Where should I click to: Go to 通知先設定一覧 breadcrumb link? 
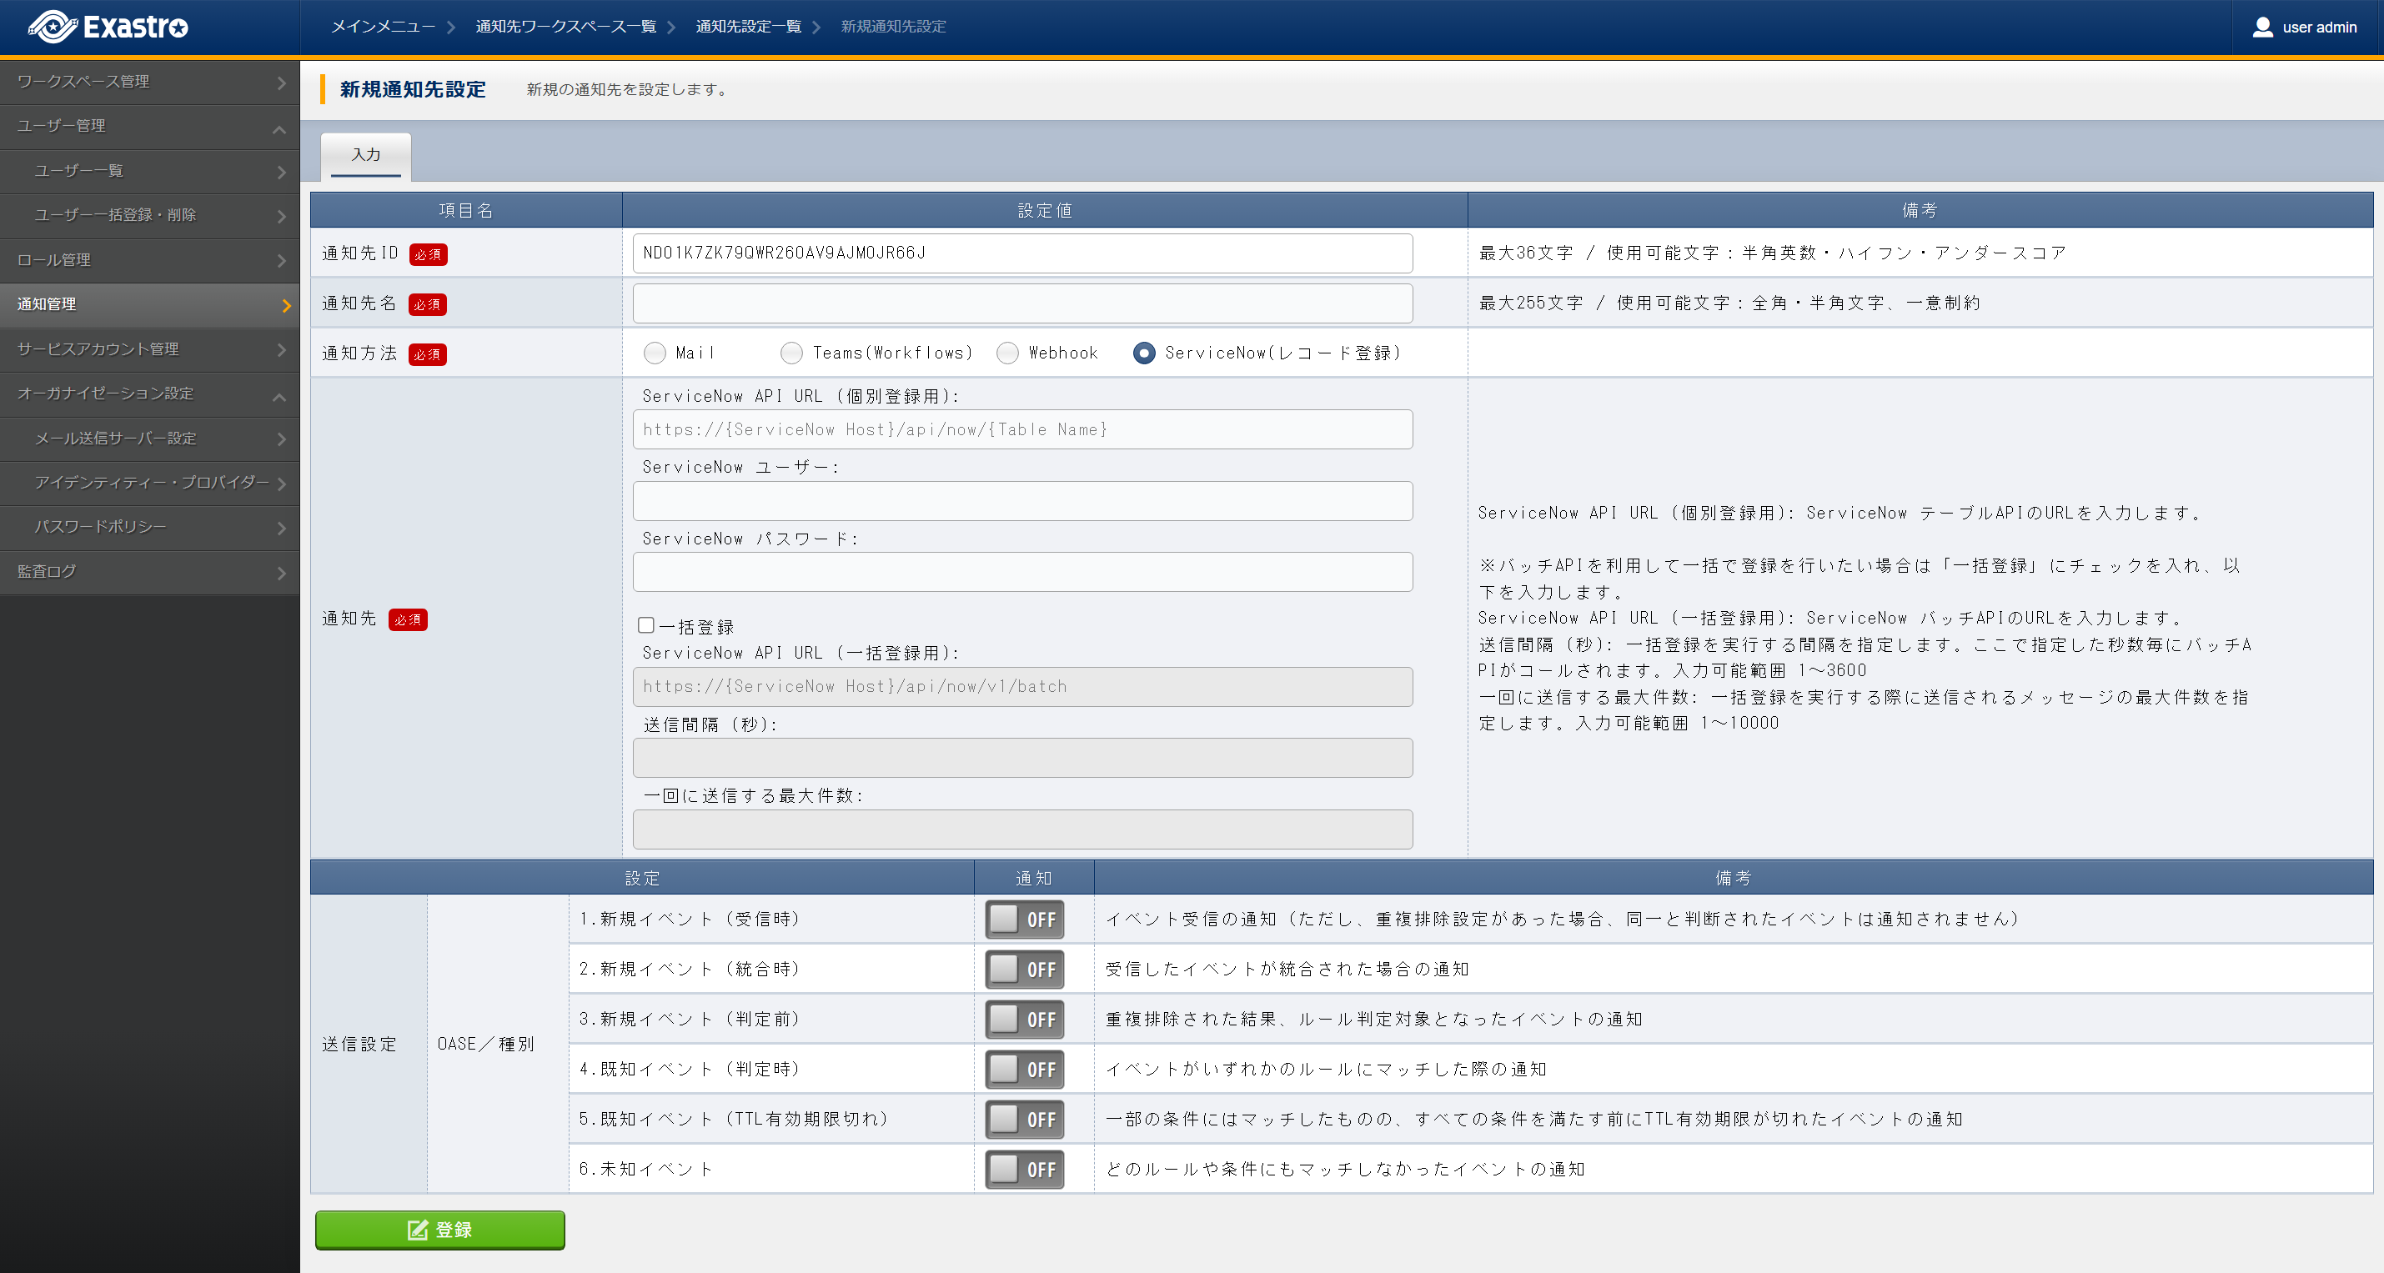pos(748,27)
